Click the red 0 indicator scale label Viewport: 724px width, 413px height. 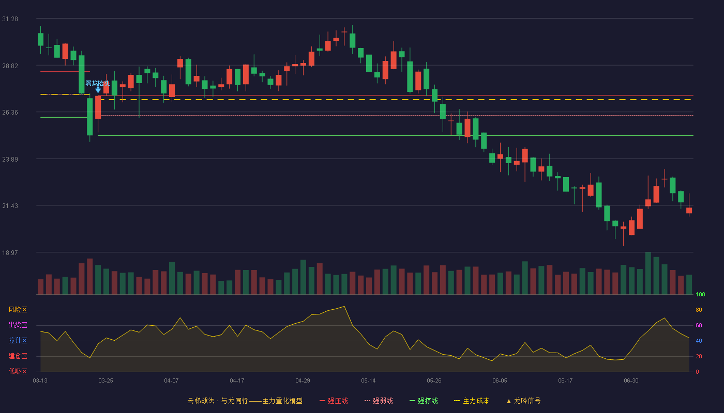coord(697,372)
